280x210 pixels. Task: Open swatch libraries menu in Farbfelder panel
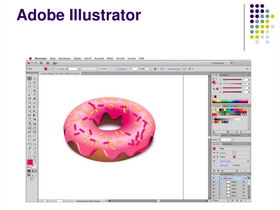coord(214,132)
